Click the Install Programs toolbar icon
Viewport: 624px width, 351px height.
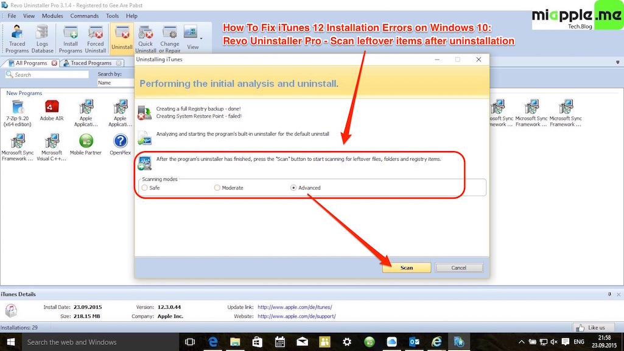click(71, 38)
